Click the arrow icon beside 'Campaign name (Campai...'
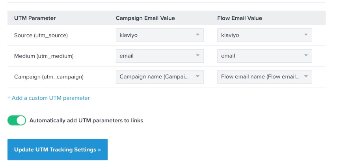The height and width of the screenshot is (166, 337). 198,76
